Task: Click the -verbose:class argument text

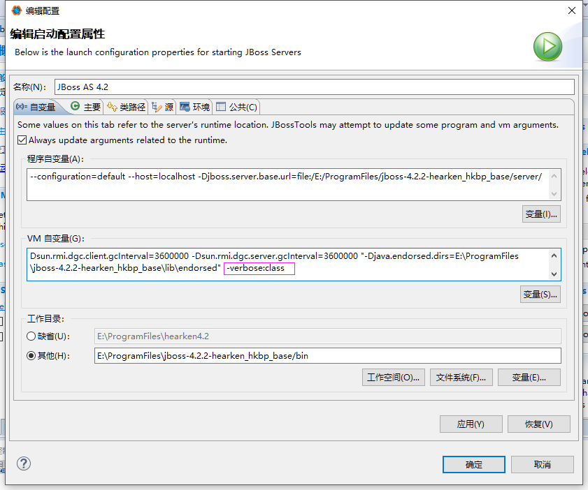Action: tap(256, 268)
